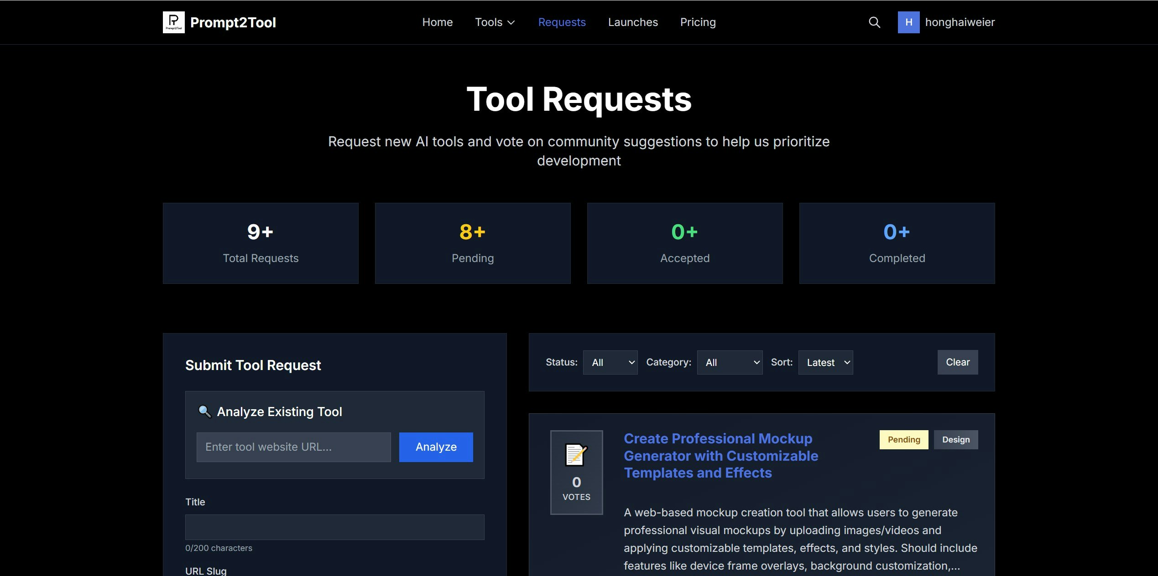Click the Completed 0+ stat card

click(897, 243)
